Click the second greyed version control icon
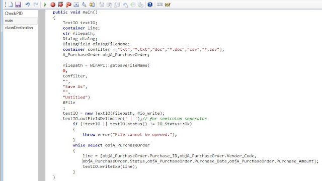 (x=109, y=5)
